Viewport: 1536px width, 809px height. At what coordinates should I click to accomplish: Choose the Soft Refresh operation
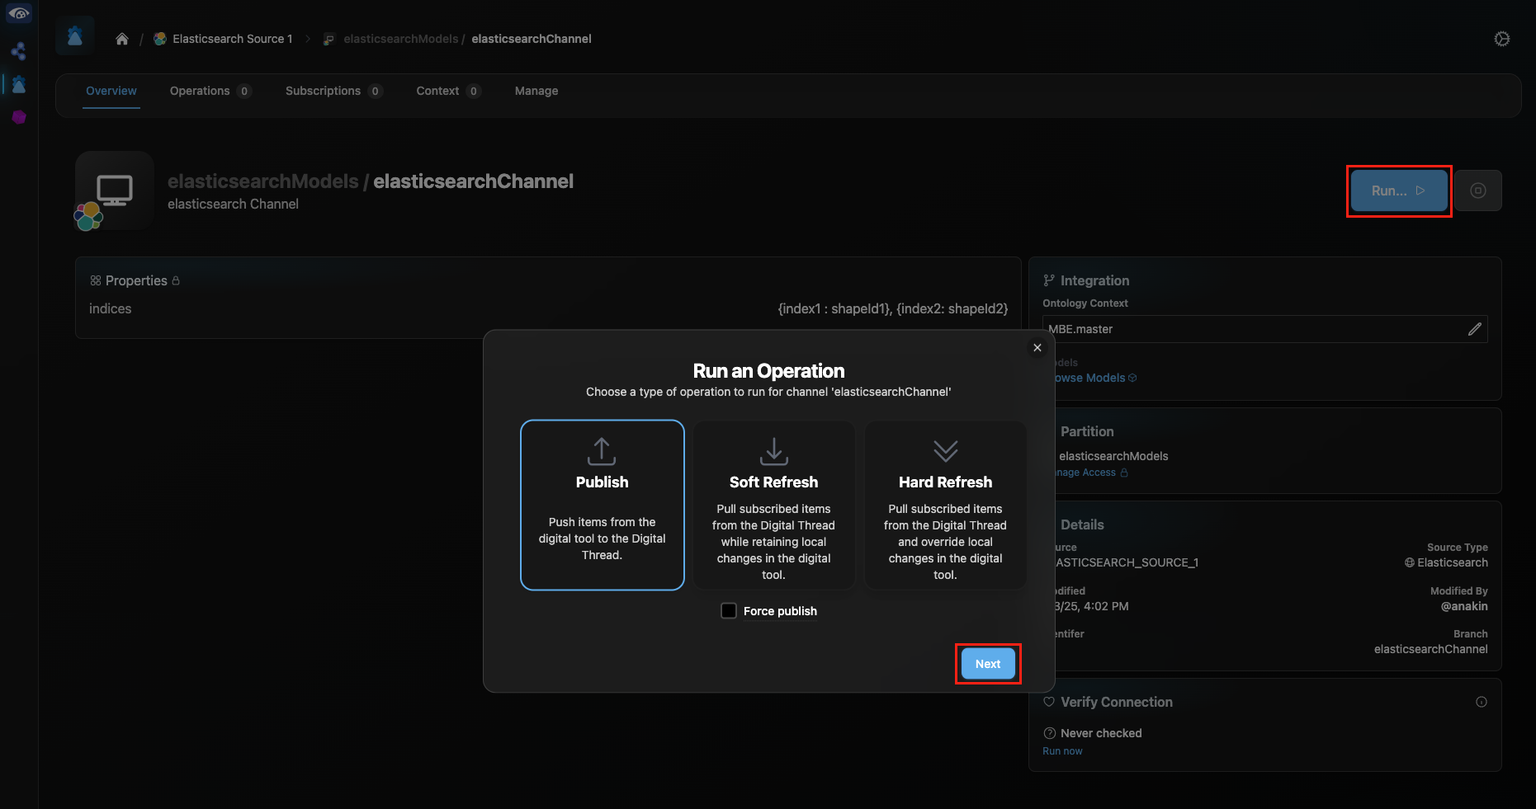pos(773,505)
